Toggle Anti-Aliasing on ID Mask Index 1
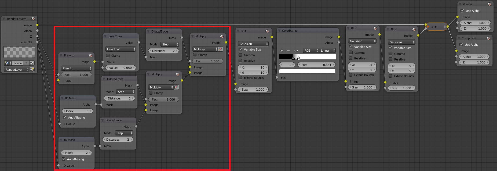The width and height of the screenshot is (497, 171). pos(65,117)
